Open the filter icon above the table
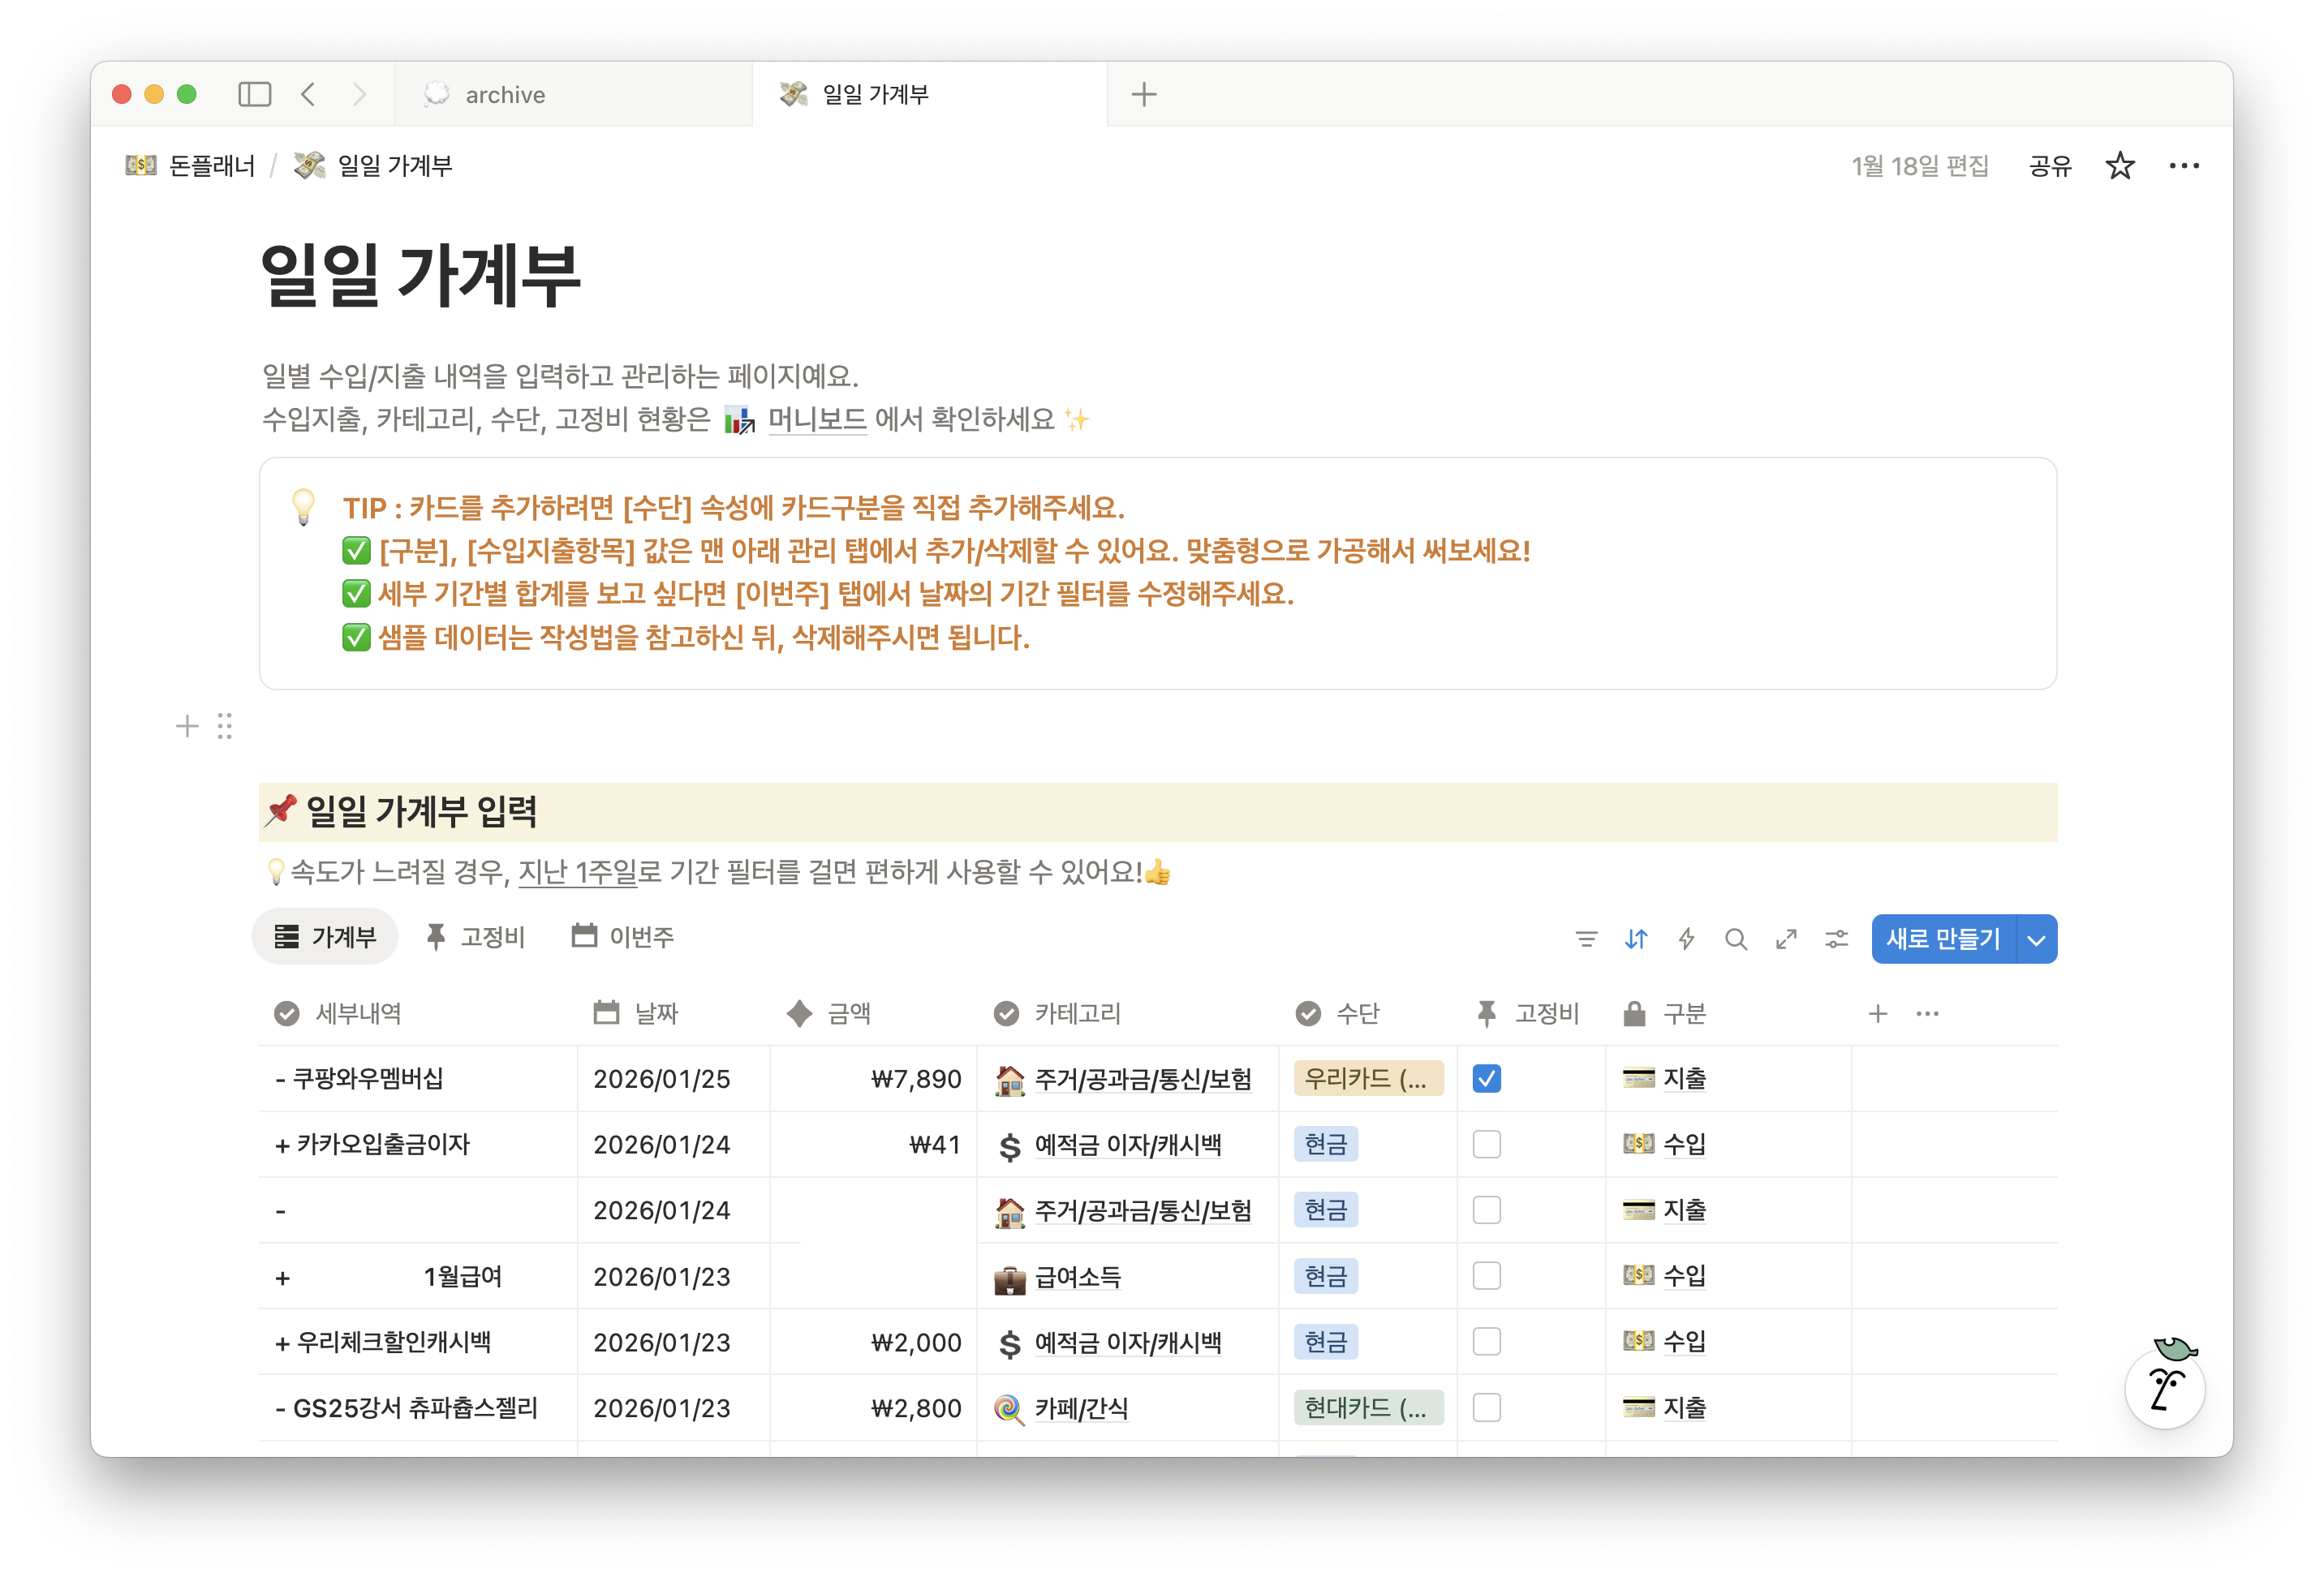This screenshot has width=2324, height=1577. tap(1586, 939)
